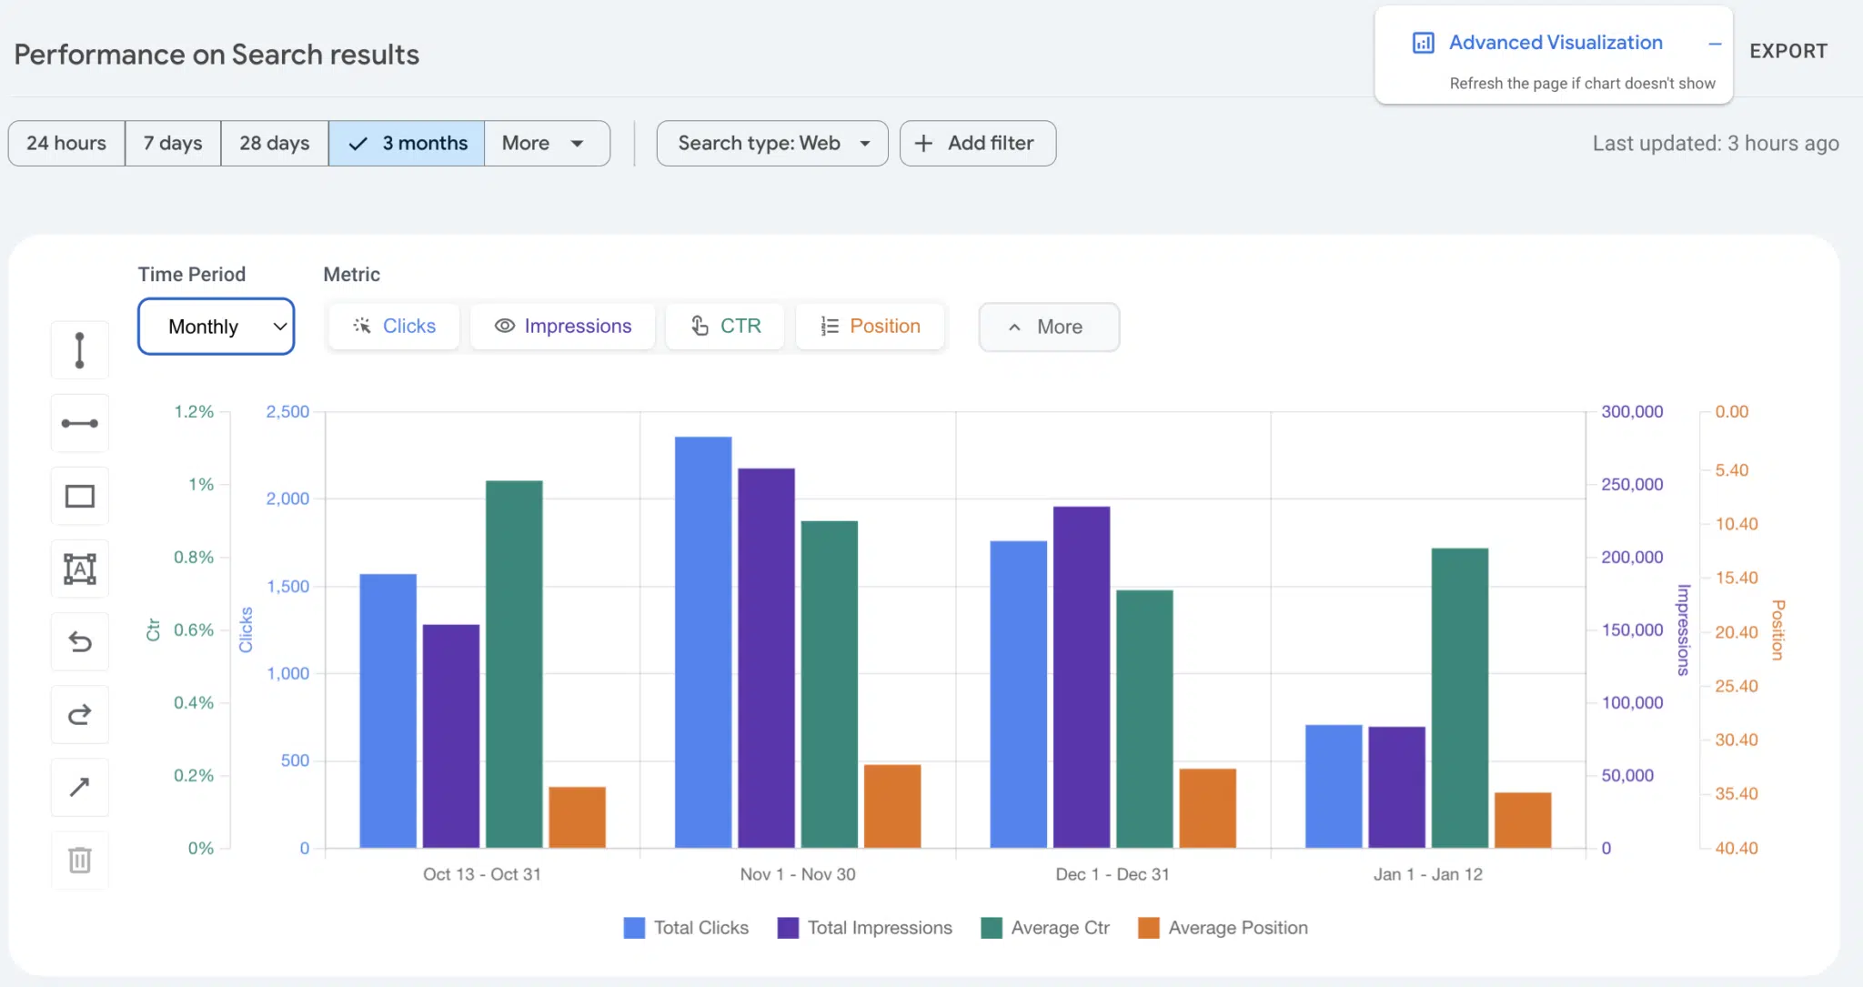Switch date range to 28 days

[x=275, y=144]
